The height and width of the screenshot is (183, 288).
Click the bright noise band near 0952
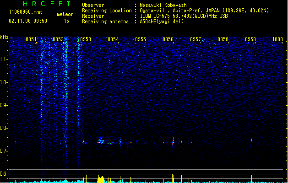pos(66,92)
